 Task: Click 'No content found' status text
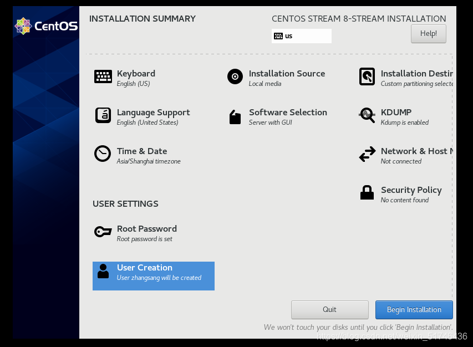coord(405,200)
